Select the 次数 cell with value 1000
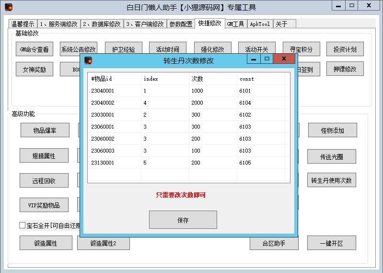 [x=213, y=91]
